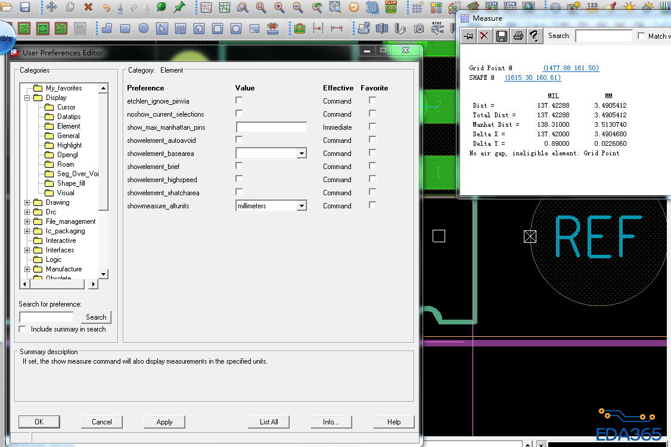This screenshot has height=447, width=671.
Task: Click the Move tool in toolbar
Action: pyautogui.click(x=51, y=7)
